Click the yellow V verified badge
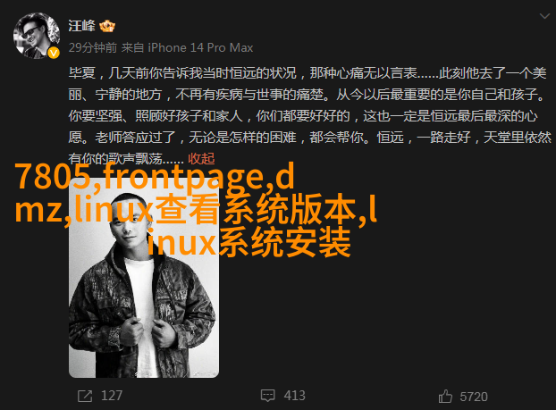The image size is (556, 410). pyautogui.click(x=54, y=54)
